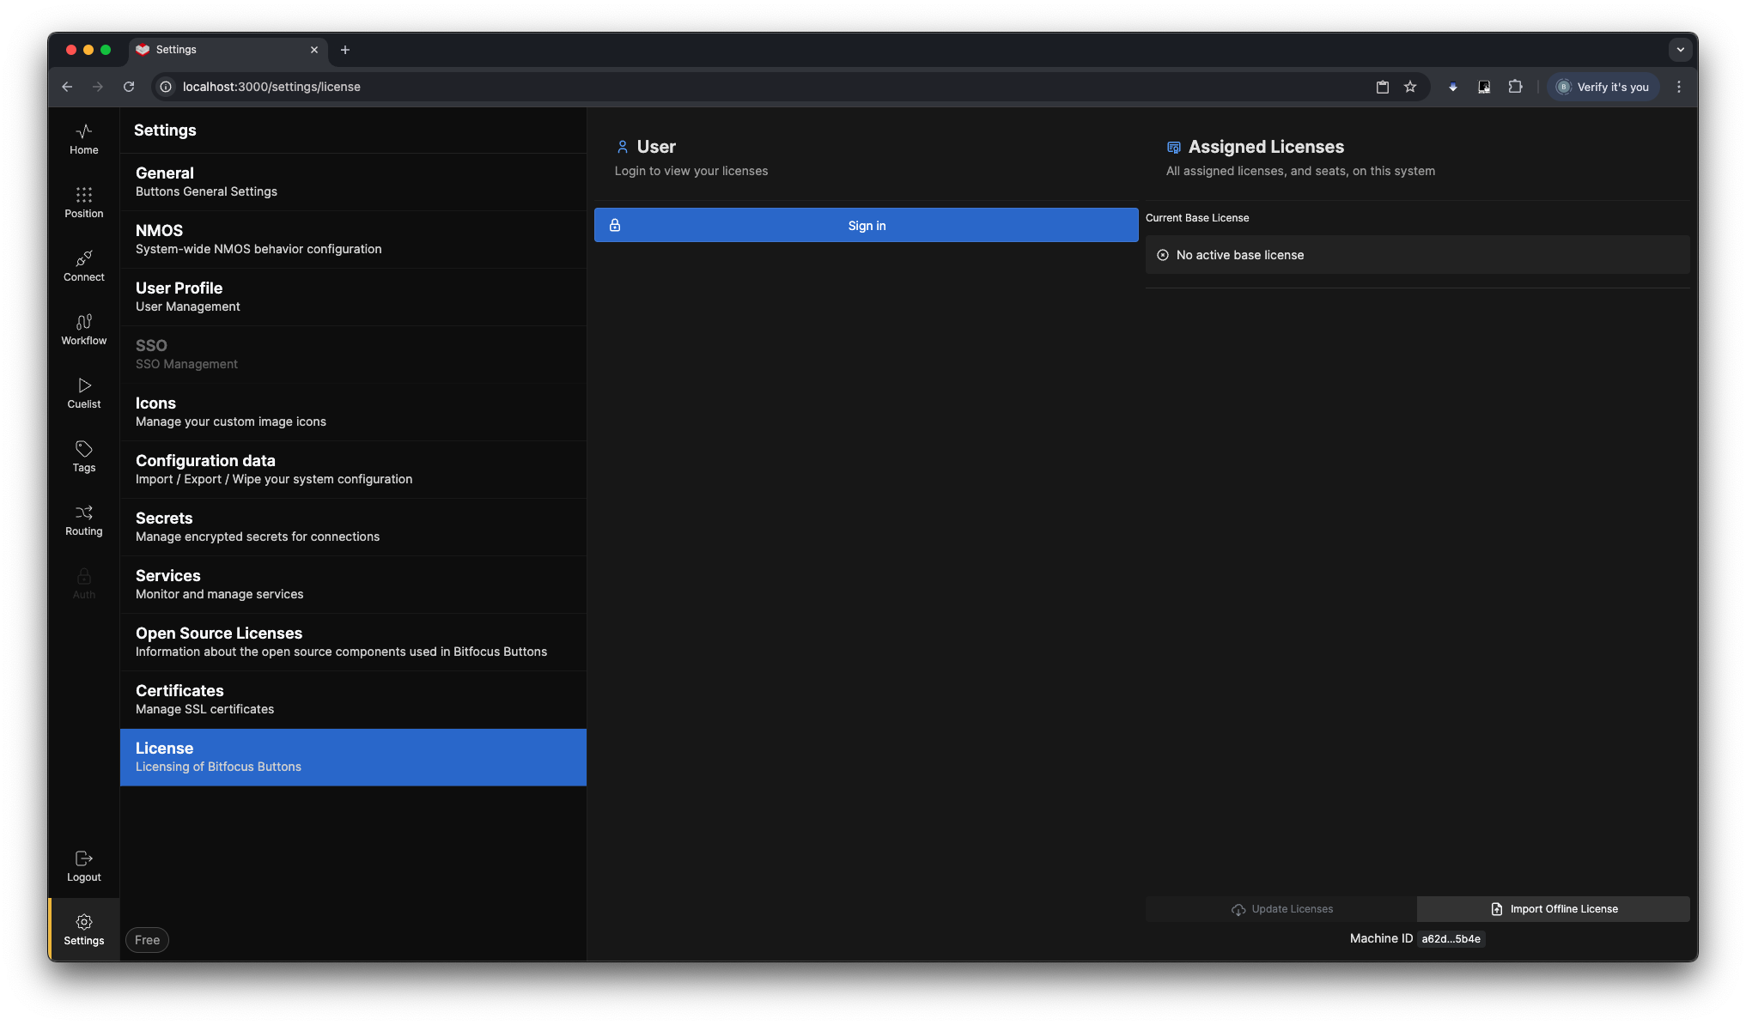This screenshot has height=1025, width=1746.
Task: Click the address bar URL
Action: click(271, 87)
